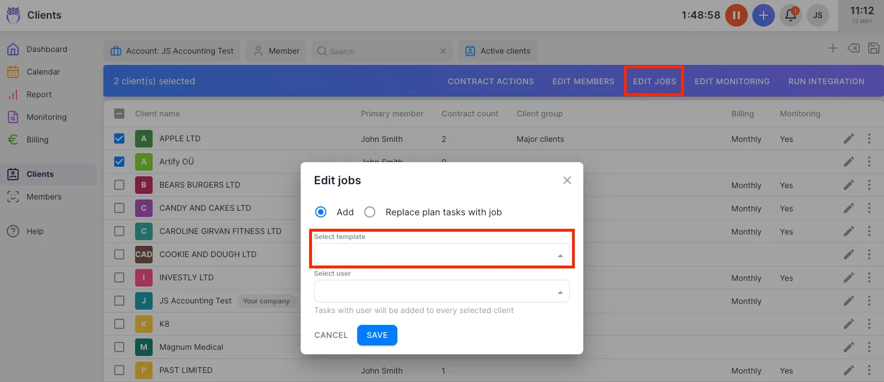Uncheck the APPLE LTD checkbox
This screenshot has width=884, height=382.
pyautogui.click(x=119, y=138)
